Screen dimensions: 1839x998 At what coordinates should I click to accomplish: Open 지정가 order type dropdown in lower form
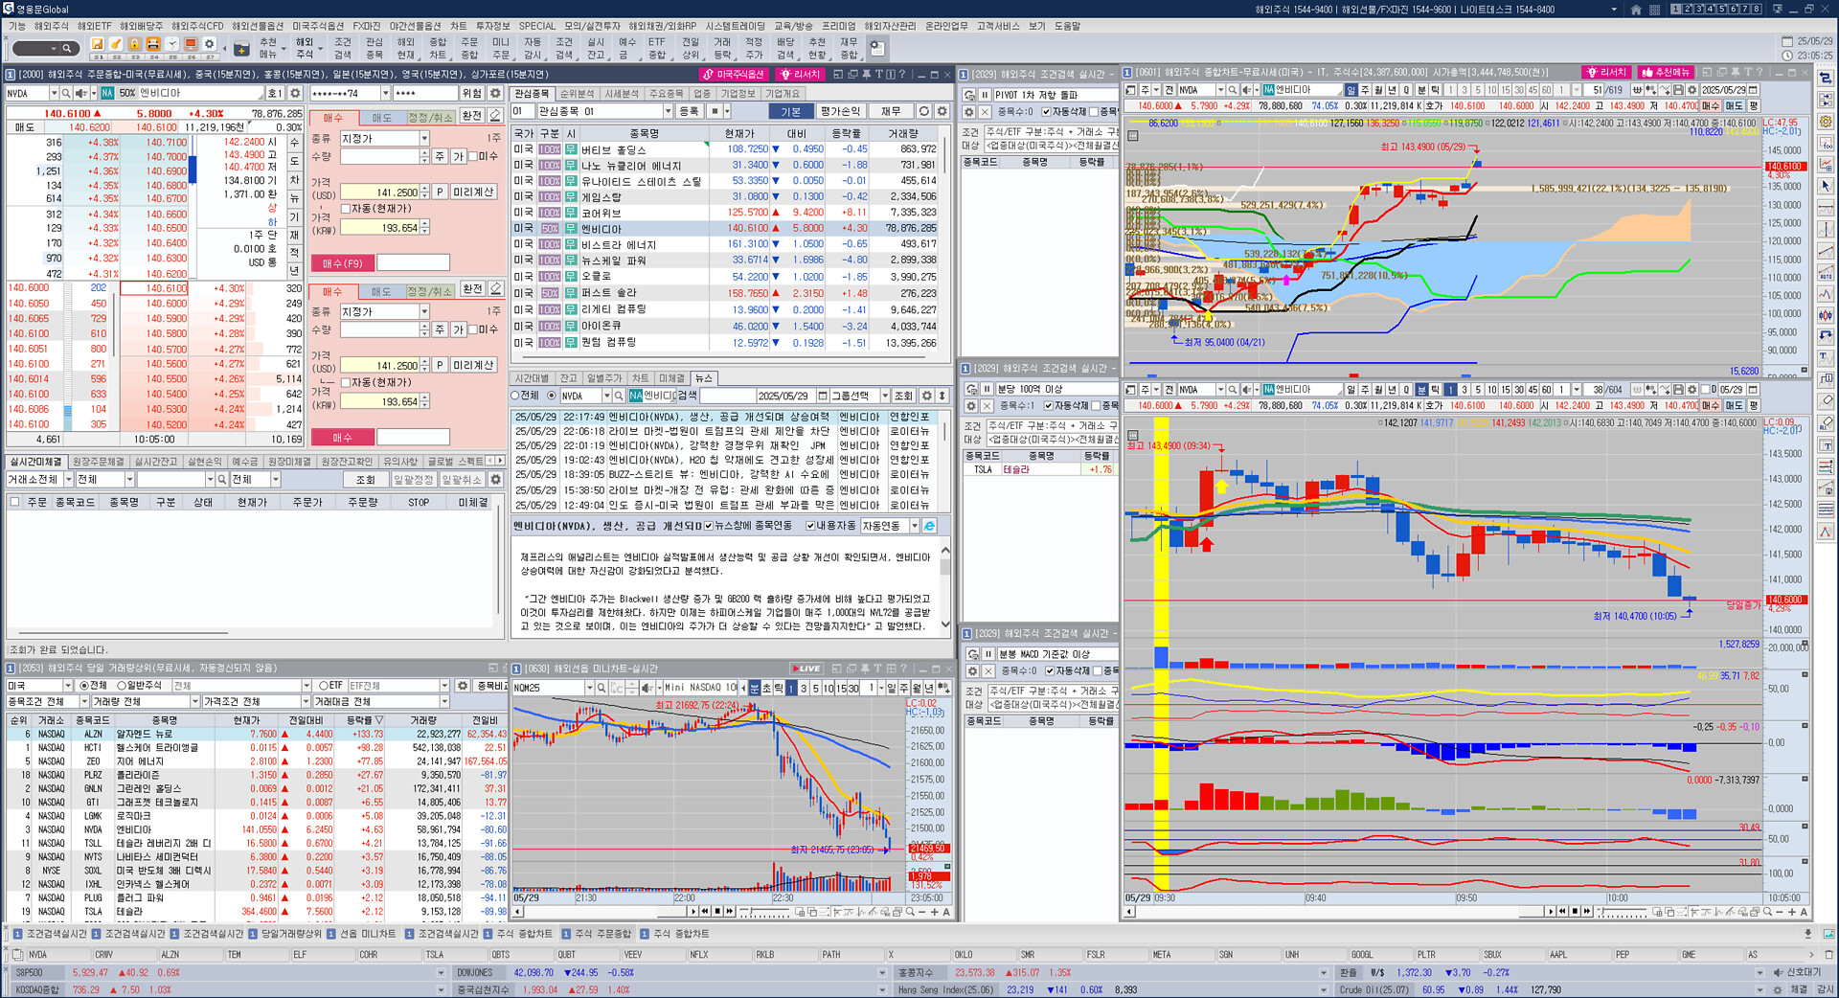click(x=424, y=312)
